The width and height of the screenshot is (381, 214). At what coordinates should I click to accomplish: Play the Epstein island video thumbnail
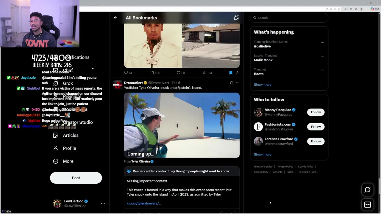[182, 125]
